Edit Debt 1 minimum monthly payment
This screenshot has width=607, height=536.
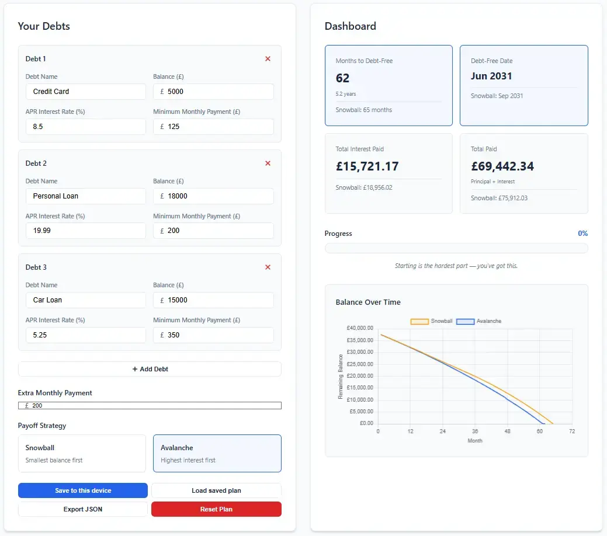(213, 127)
